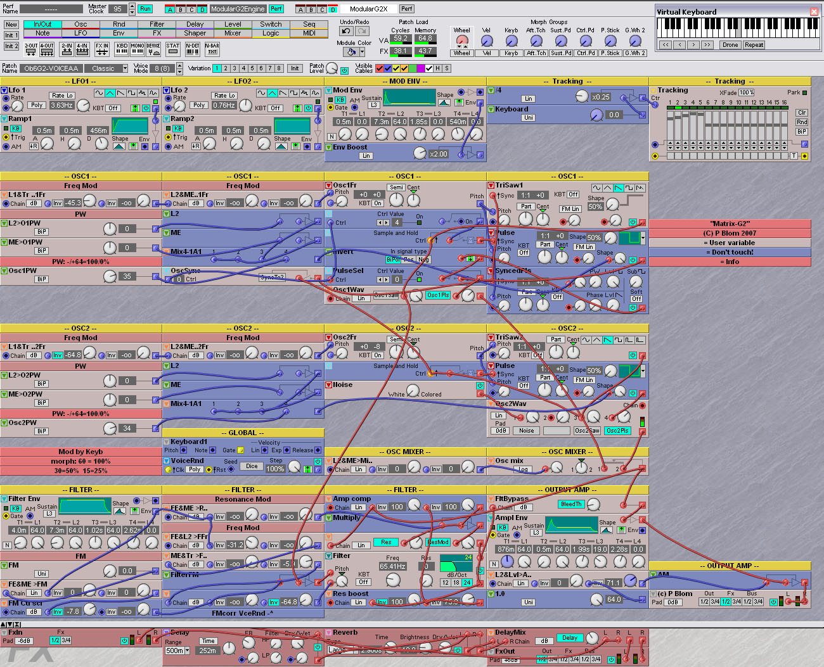Toggle red cable visibility checkbox
Image resolution: width=824 pixels, height=667 pixels.
click(x=380, y=68)
